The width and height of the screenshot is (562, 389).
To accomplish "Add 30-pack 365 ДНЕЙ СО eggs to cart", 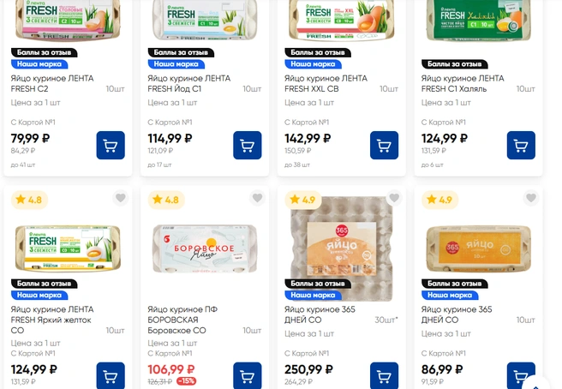I will coord(385,375).
